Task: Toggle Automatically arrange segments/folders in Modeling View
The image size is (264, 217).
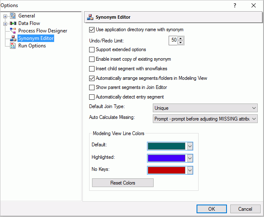Action: point(92,78)
